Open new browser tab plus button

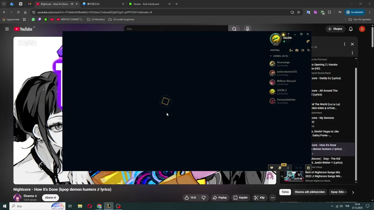tap(176, 4)
